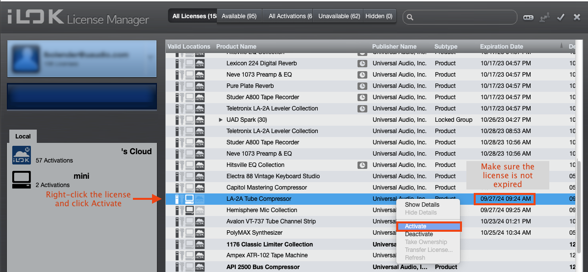Select the Local tab in sidebar
The image size is (588, 272).
pyautogui.click(x=23, y=136)
